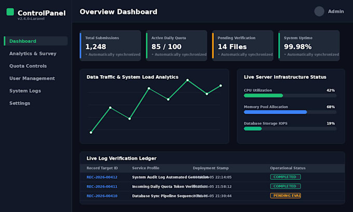Click the 68% memory value
353x212 pixels.
tap(331, 107)
